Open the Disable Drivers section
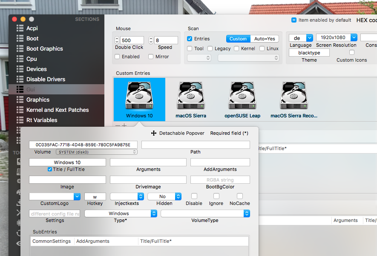This screenshot has width=377, height=256. (57, 79)
